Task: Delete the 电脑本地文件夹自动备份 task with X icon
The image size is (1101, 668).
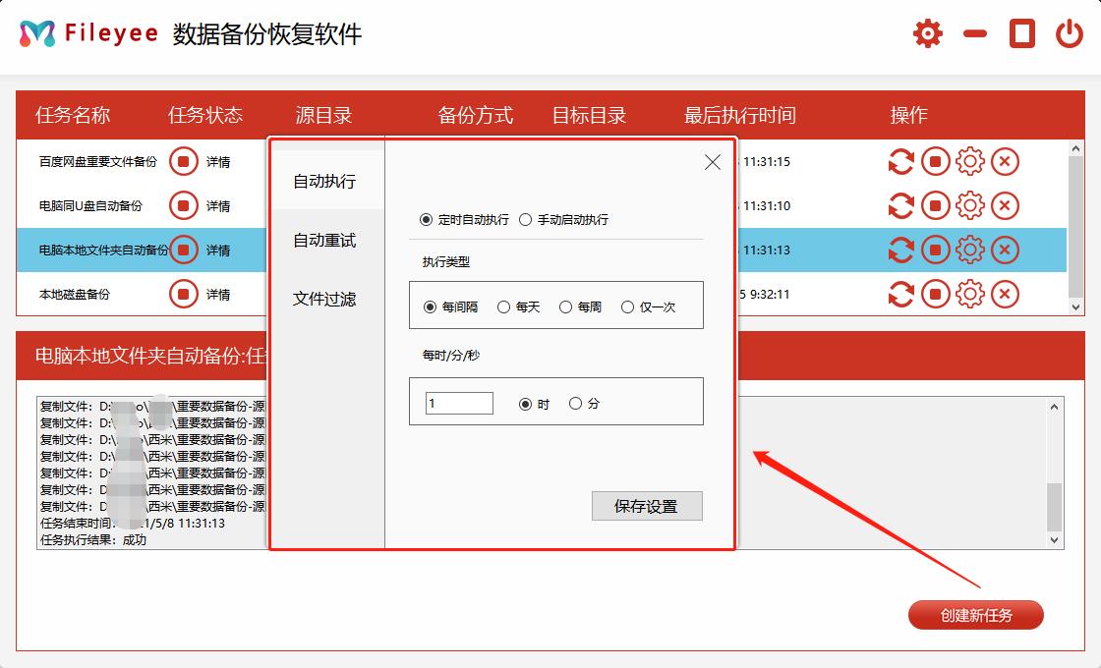Action: pyautogui.click(x=1005, y=250)
